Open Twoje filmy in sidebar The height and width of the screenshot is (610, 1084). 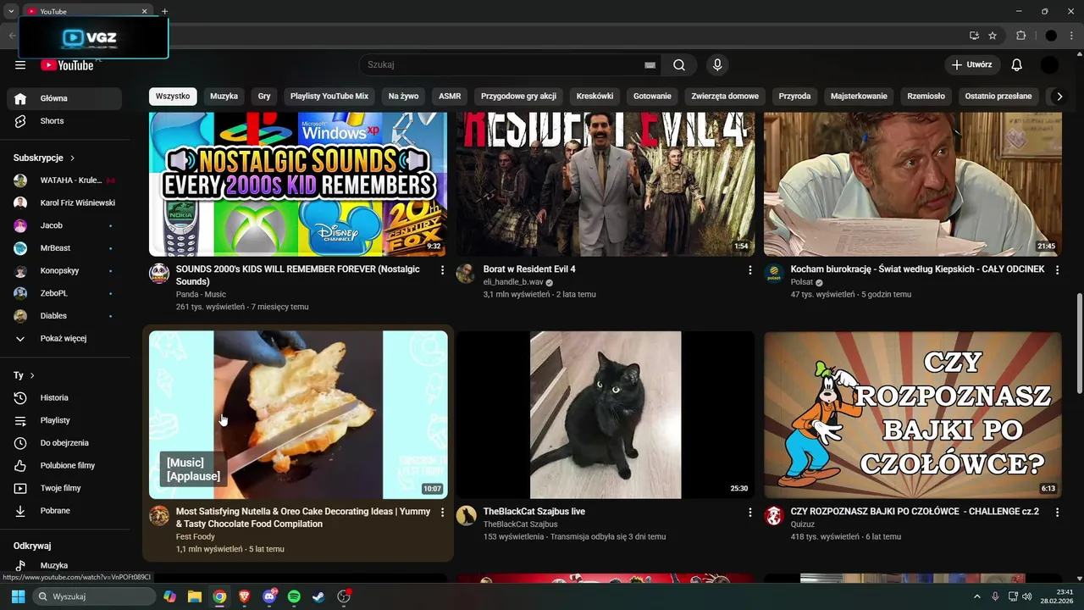64,488
